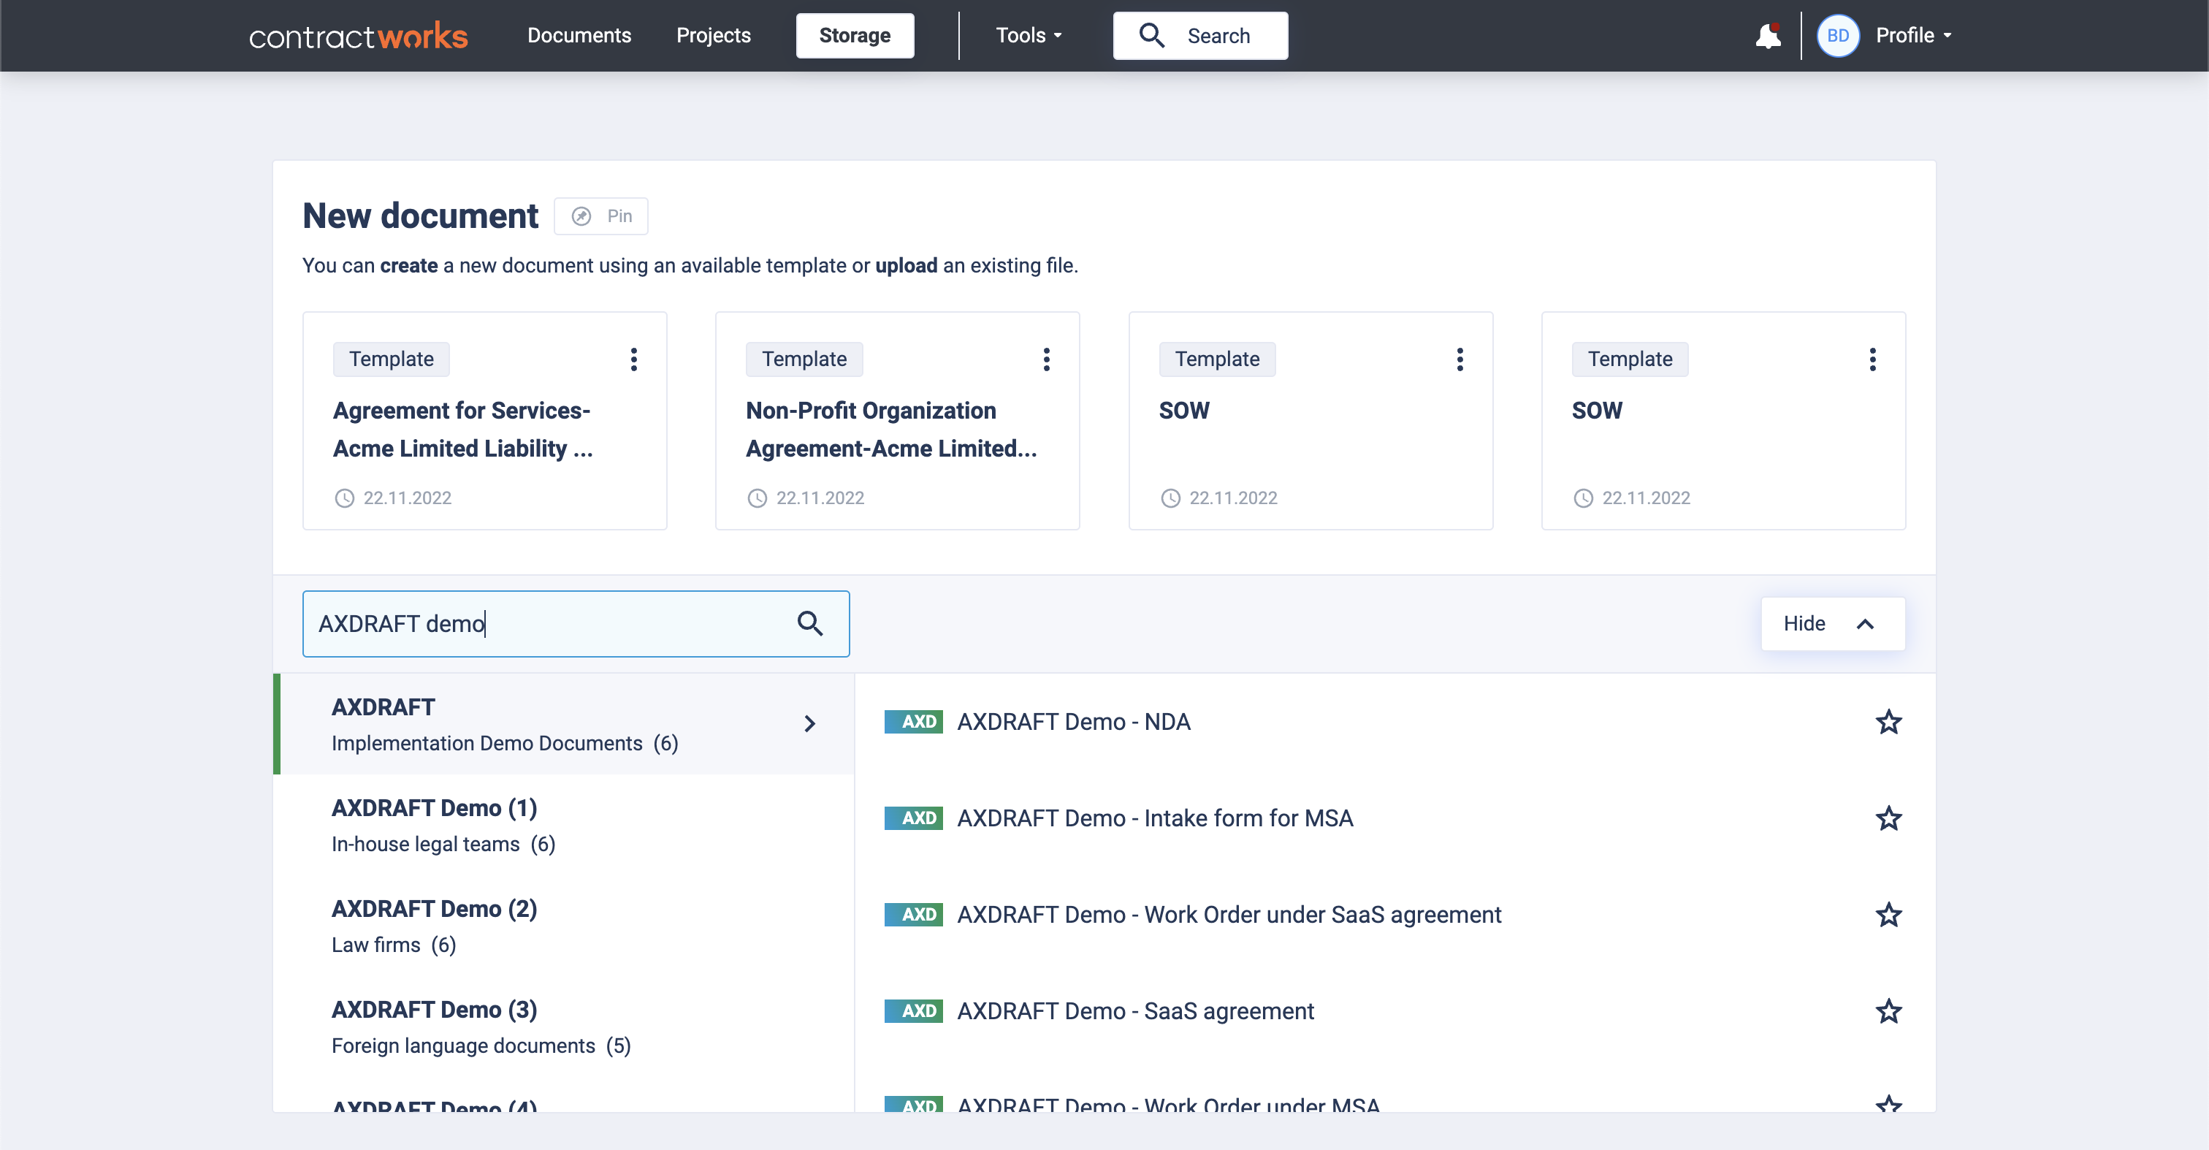2209x1150 pixels.
Task: Open the kebab menu on the last SOW template
Action: (x=1873, y=359)
